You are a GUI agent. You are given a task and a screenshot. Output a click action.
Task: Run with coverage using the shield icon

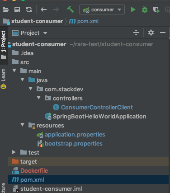156,10
